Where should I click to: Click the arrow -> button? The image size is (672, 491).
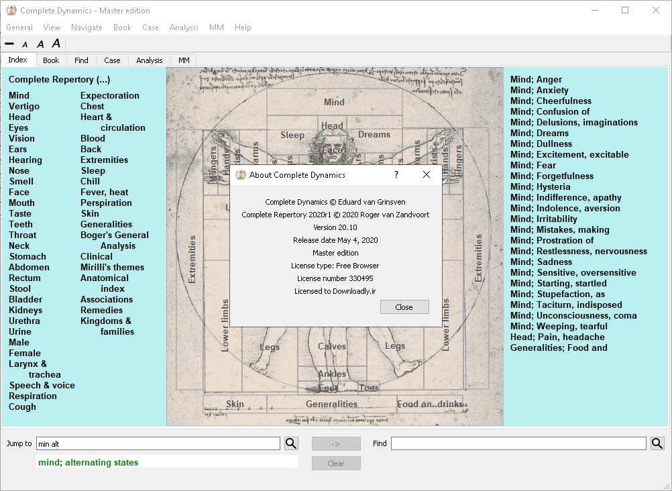coord(336,444)
